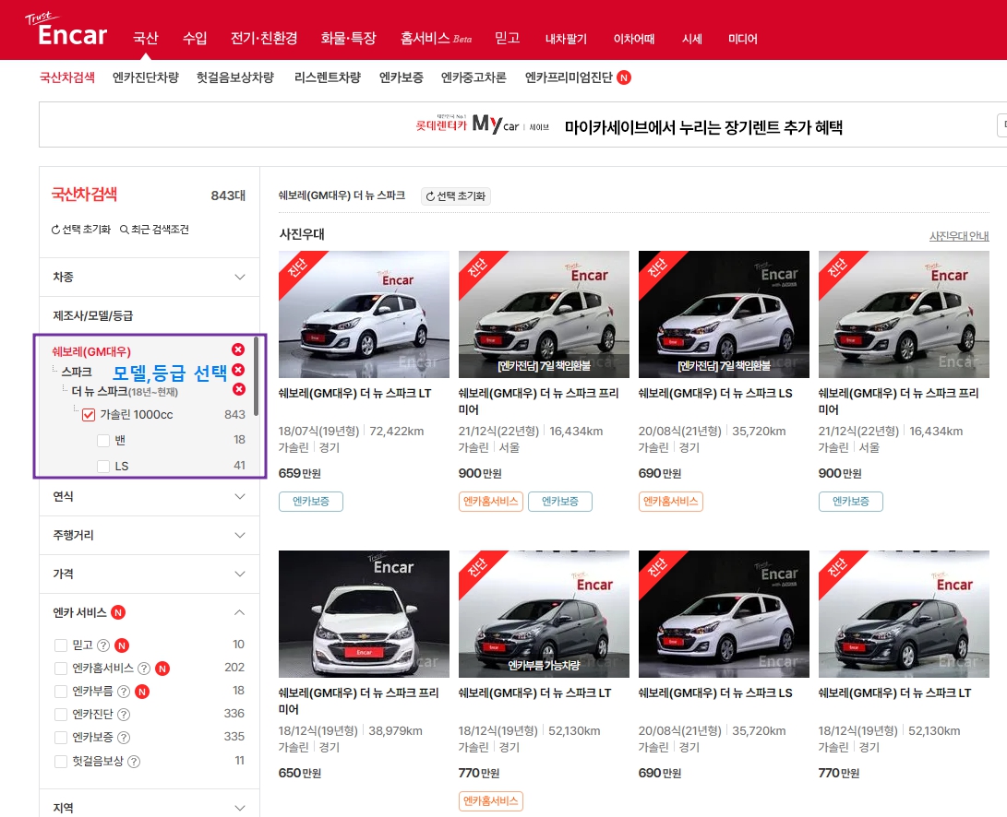Viewport: 1007px width, 817px height.
Task: Enable the 엔카진단 checkbox
Action: pos(61,715)
